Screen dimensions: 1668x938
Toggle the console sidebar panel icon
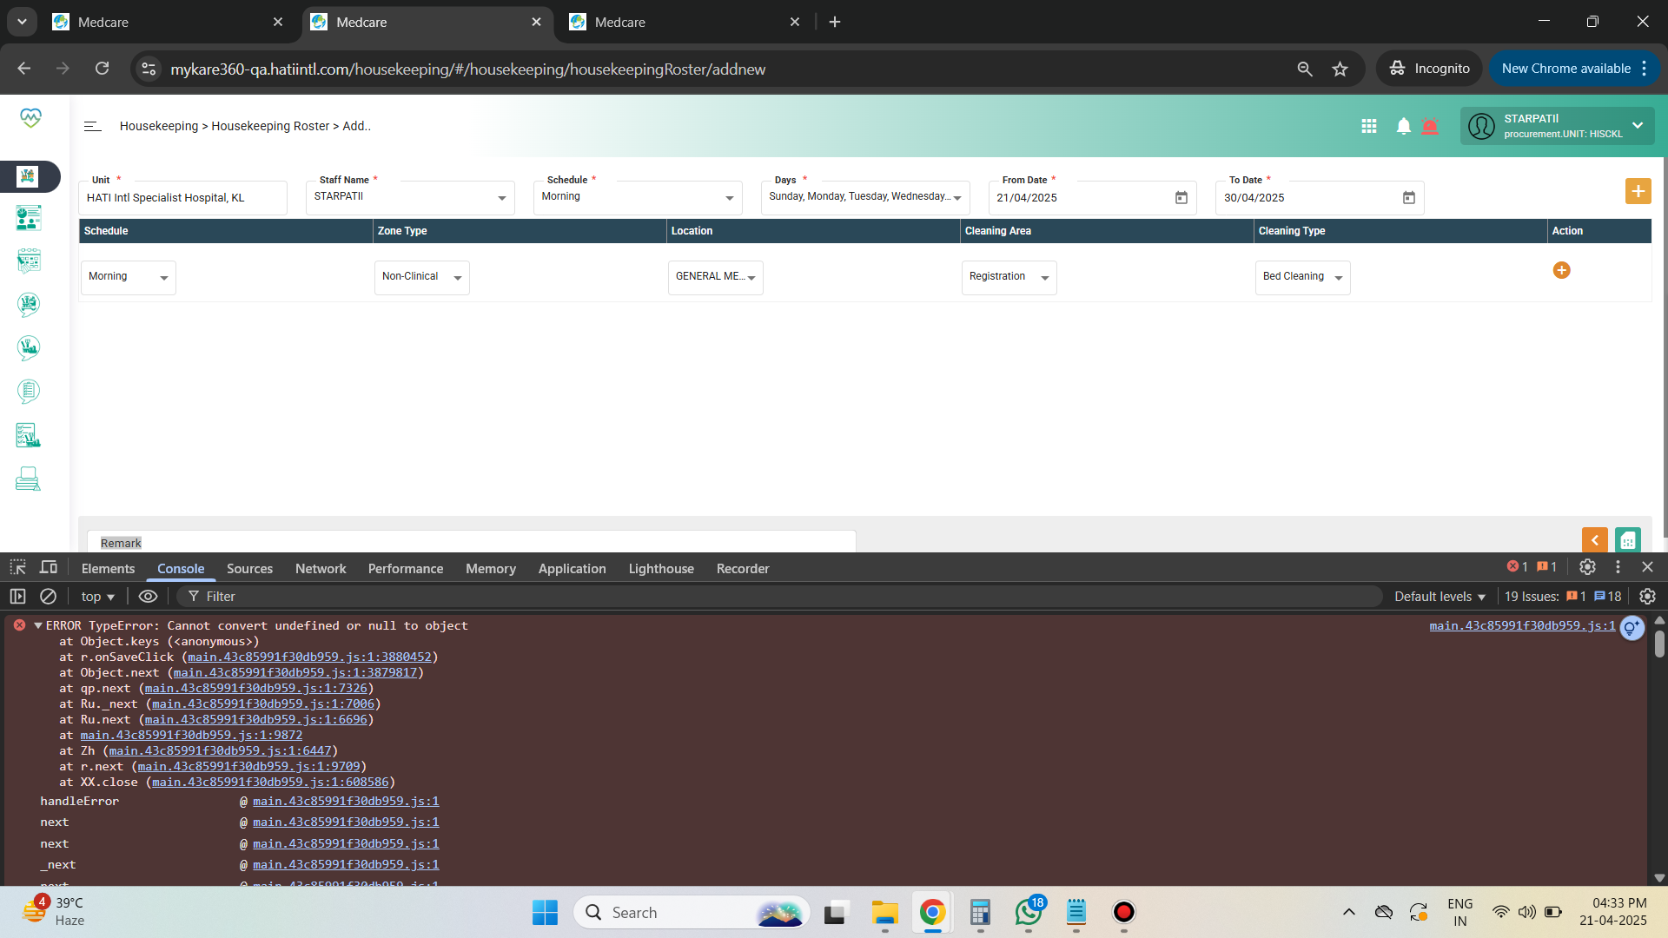pyautogui.click(x=17, y=597)
